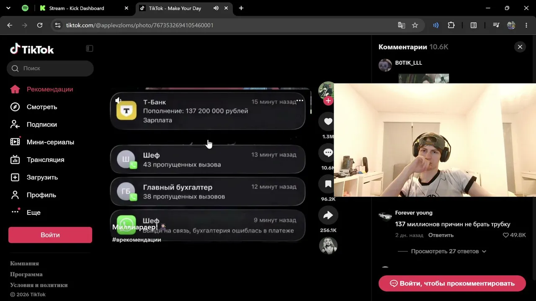
Task: Switch to the pinned Spotify tab
Action: point(25,8)
